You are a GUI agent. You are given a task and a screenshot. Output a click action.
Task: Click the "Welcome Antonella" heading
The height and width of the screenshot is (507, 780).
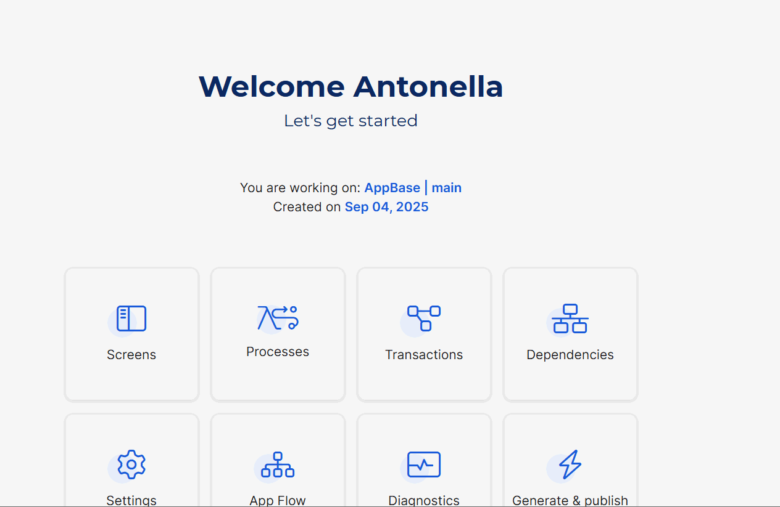[351, 86]
